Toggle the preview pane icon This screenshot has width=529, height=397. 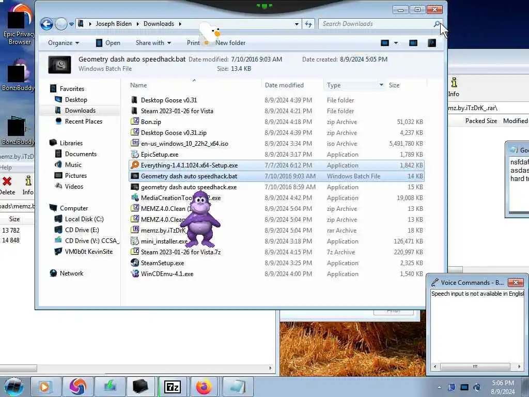click(413, 43)
